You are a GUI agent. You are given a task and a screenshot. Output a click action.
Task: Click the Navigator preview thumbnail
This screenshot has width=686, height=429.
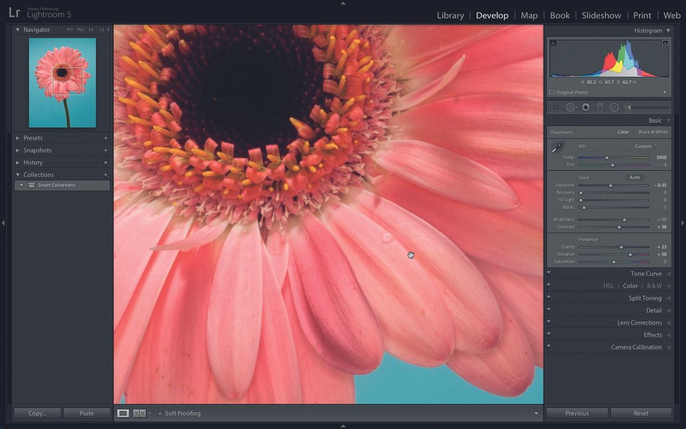click(x=62, y=82)
